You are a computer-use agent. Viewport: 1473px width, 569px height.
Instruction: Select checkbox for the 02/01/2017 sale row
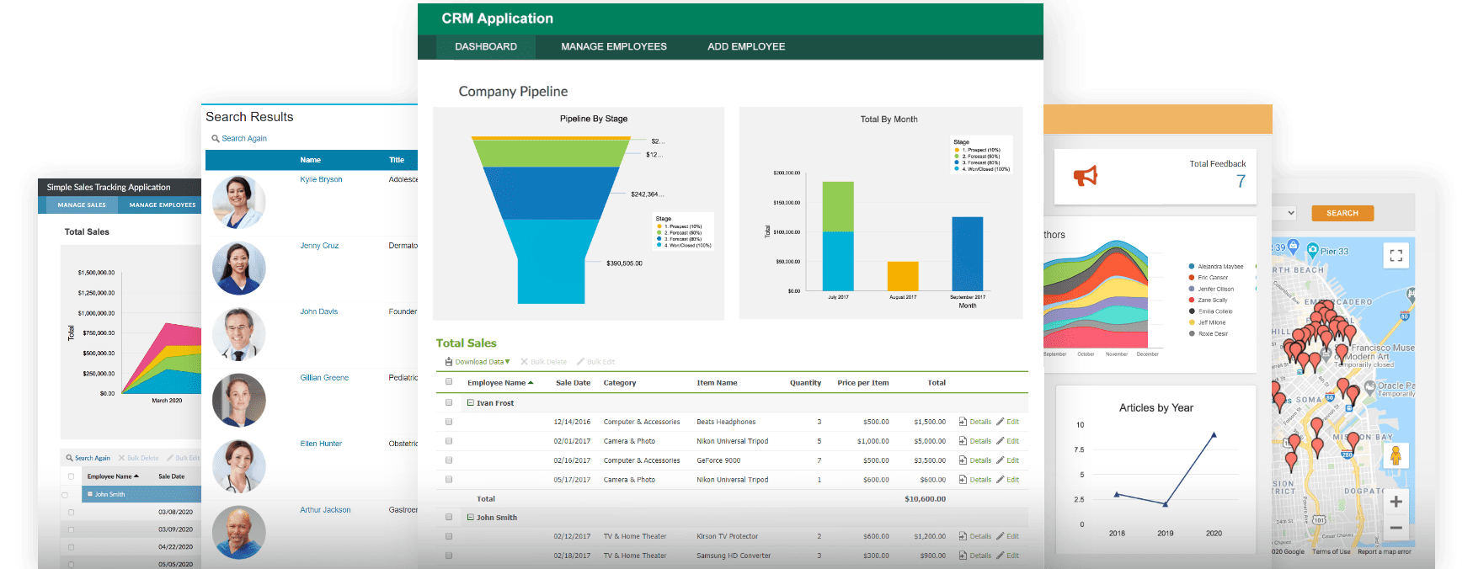coord(449,441)
